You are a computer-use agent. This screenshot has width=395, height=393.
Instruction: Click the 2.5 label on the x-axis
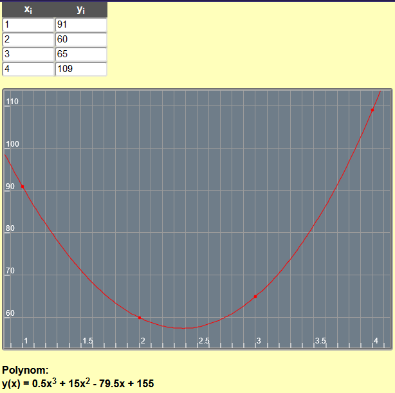pos(204,340)
